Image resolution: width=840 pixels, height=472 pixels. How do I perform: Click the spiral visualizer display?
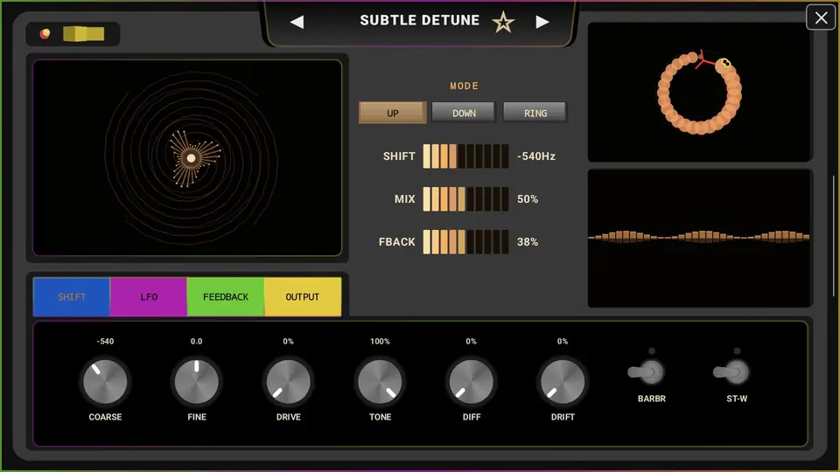click(187, 158)
